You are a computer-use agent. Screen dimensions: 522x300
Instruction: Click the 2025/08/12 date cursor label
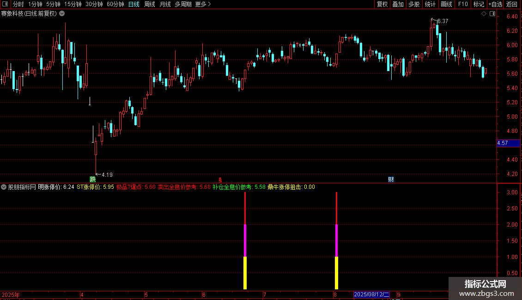click(x=371, y=294)
